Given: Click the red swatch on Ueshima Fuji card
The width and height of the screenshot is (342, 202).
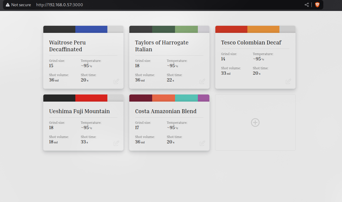Looking at the screenshot, I should coord(91,98).
